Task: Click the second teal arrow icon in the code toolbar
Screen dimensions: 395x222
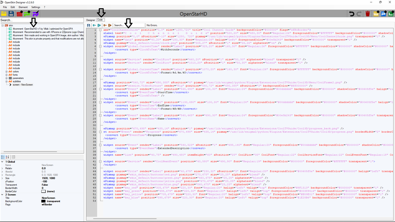Action: pyautogui.click(x=99, y=25)
